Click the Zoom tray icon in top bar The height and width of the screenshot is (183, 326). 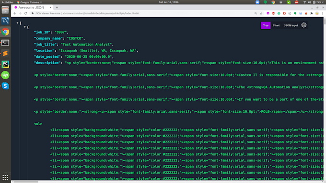point(257,2)
